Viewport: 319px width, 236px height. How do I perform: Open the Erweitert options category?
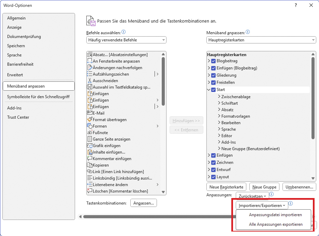(39, 75)
